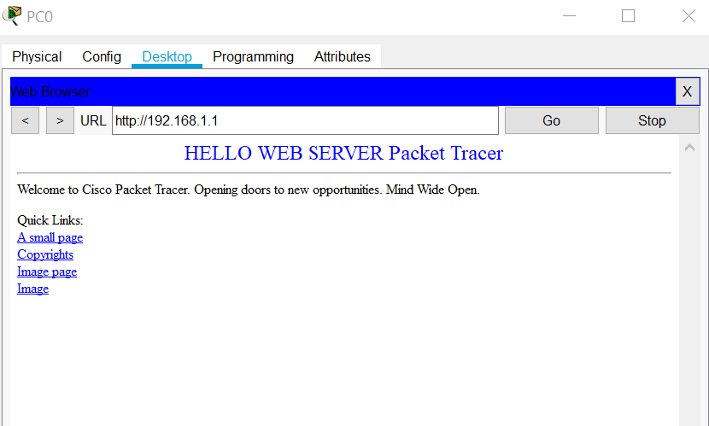Open the 'Image page' link

click(x=47, y=272)
